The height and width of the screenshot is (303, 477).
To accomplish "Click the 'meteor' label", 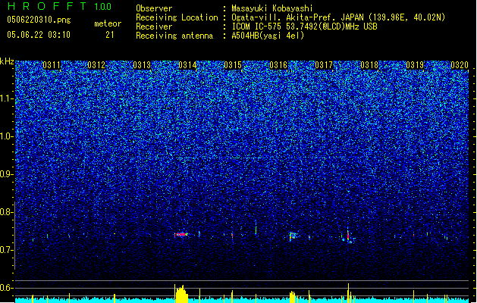I will 108,23.
